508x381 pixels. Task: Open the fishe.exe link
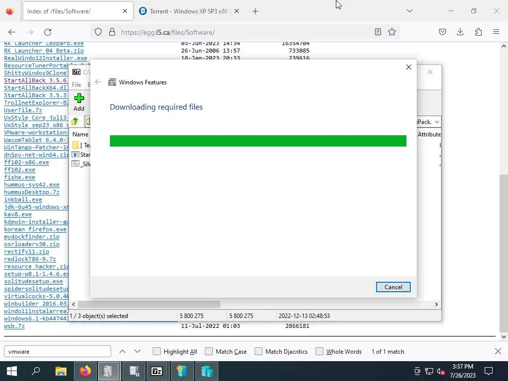19,177
